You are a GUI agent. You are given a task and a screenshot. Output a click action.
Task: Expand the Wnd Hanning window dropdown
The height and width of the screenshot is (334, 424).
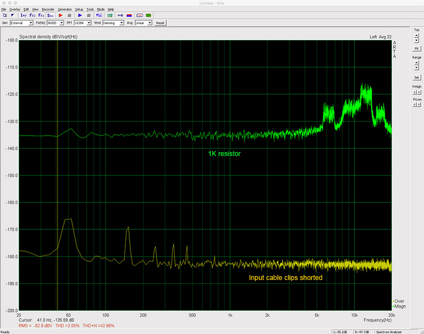pyautogui.click(x=121, y=23)
